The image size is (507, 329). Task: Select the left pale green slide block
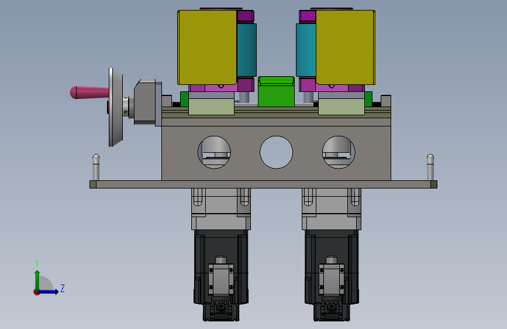[211, 107]
